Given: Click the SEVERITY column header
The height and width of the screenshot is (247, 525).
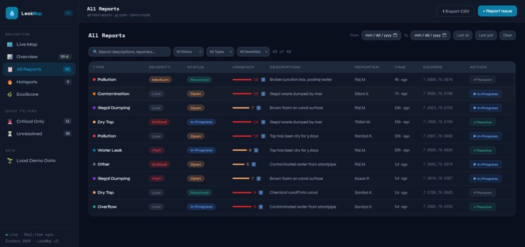Looking at the screenshot, I should pos(160,67).
